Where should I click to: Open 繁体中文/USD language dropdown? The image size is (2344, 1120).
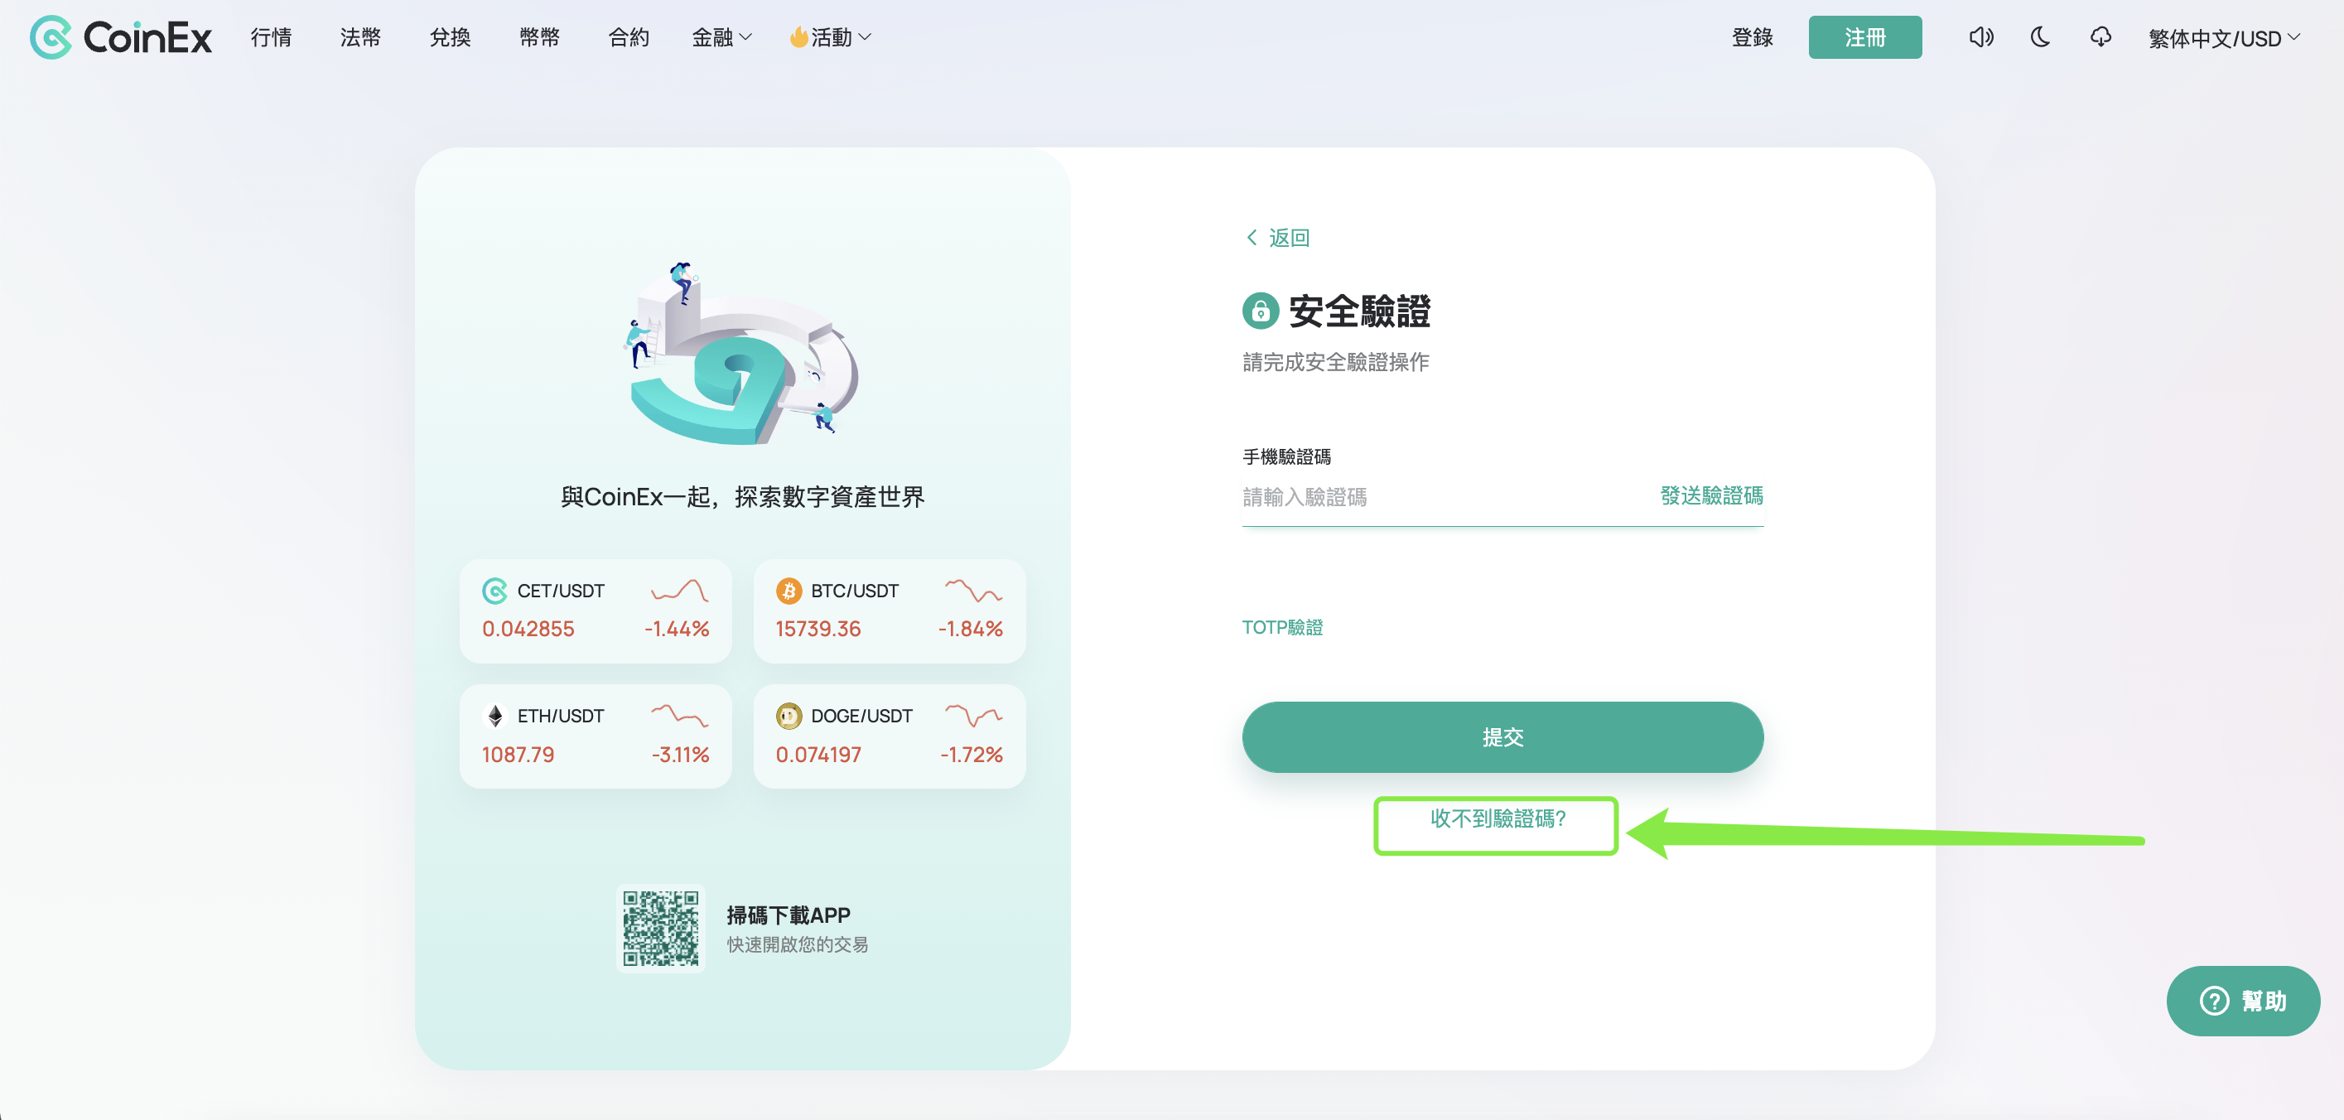(2224, 38)
